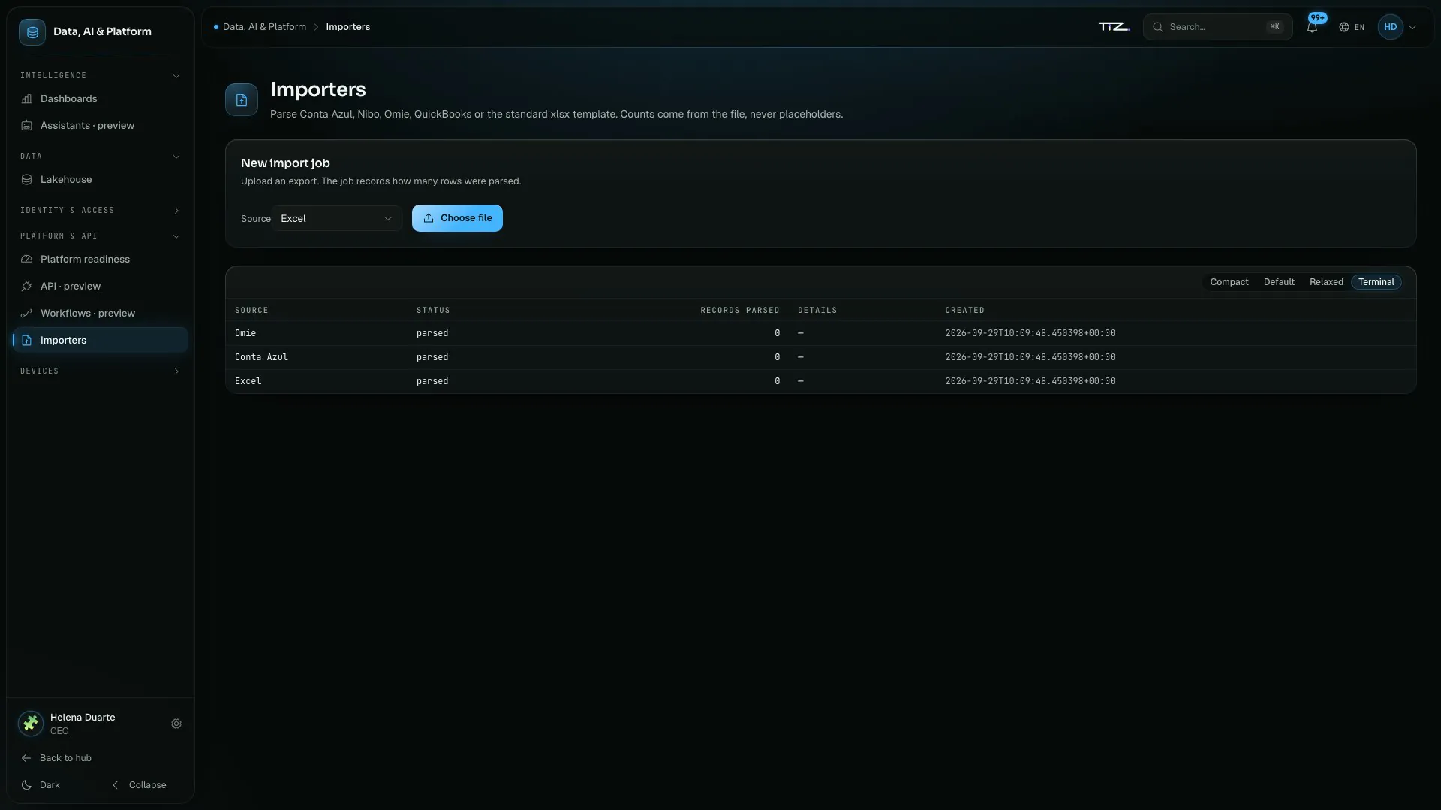Click the Importers page header icon
This screenshot has height=810, width=1441.
pos(242,100)
